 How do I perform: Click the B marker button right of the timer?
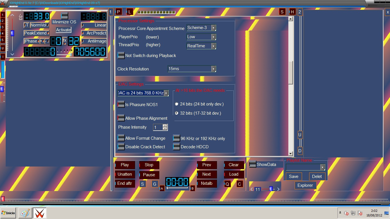point(193,188)
